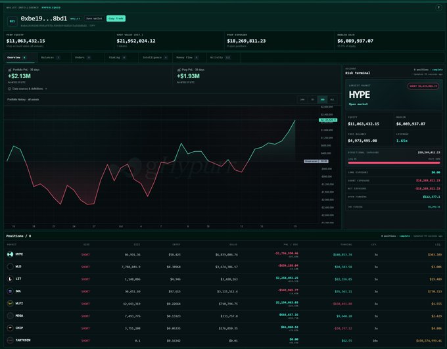Click the WALLET badge beside the address
The height and width of the screenshot is (349, 447).
tap(75, 18)
